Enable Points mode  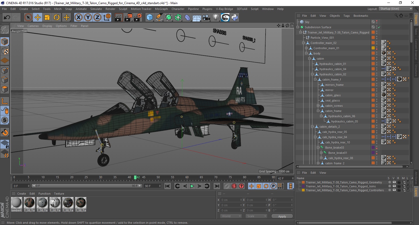click(x=5, y=70)
